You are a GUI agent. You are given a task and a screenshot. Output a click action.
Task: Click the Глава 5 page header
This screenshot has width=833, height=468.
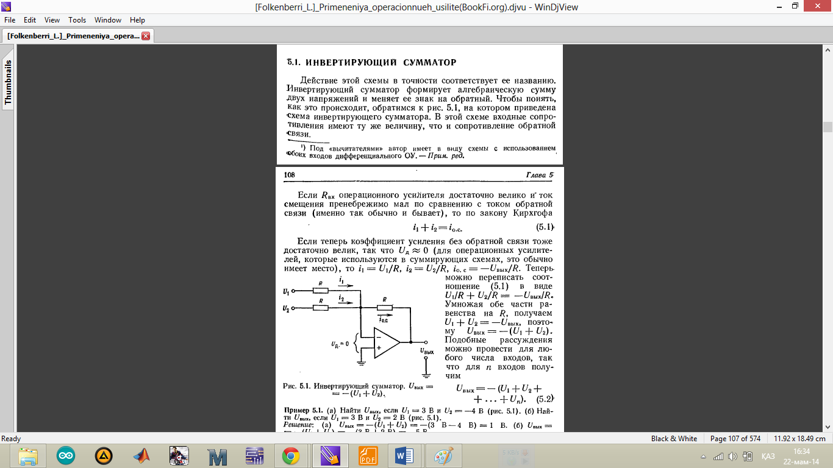540,175
